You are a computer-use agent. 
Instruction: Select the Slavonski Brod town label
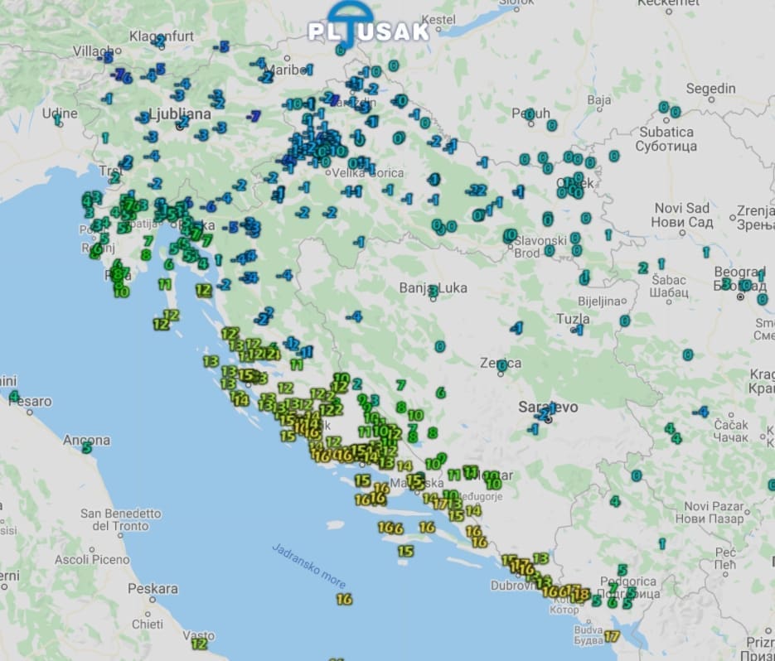pyautogui.click(x=540, y=246)
